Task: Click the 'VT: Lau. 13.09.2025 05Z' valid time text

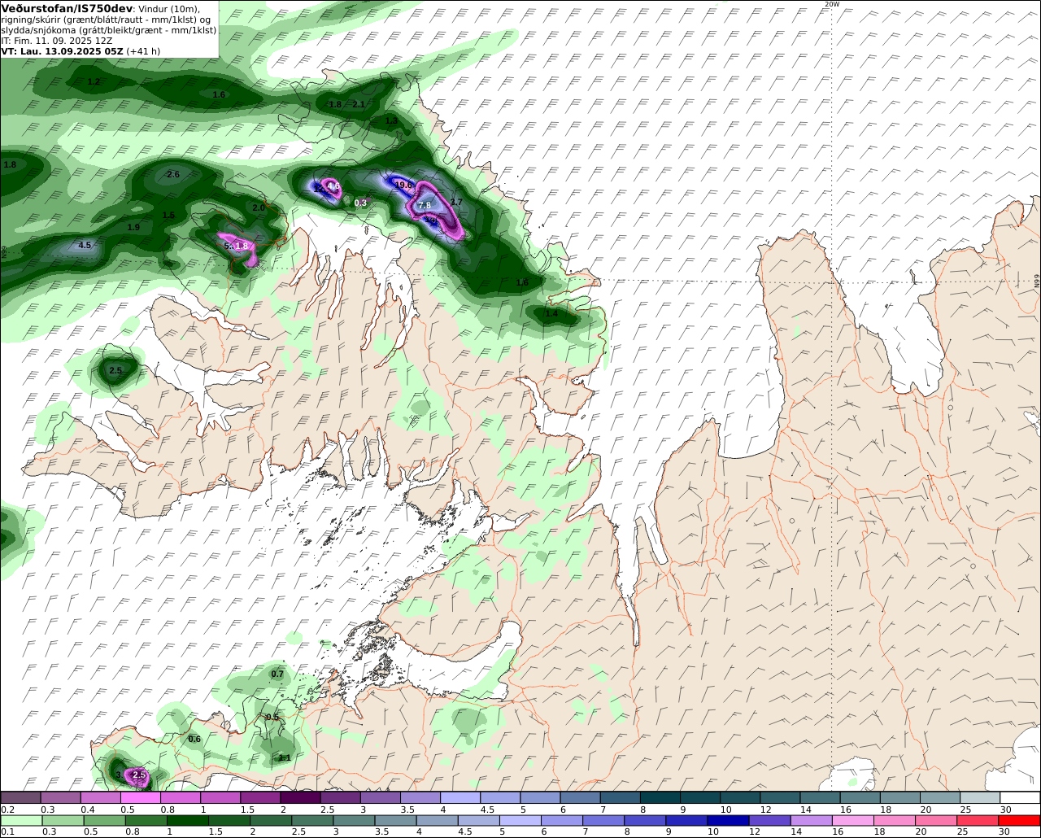Action: 62,50
